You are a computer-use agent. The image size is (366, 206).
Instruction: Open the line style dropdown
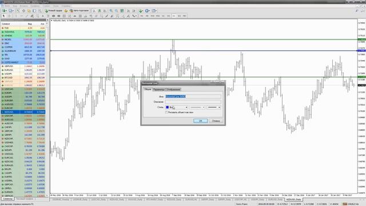[x=197, y=107]
